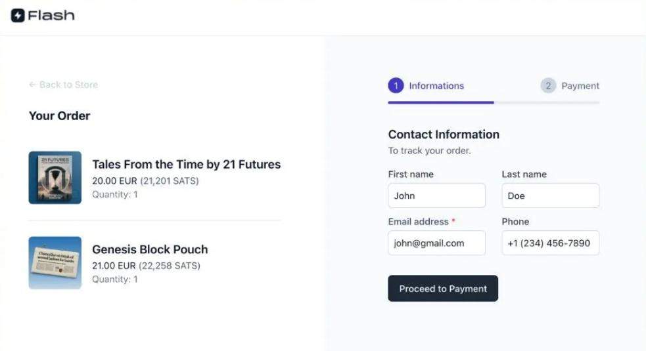Click into the Email address input field
The image size is (646, 351).
click(x=436, y=243)
